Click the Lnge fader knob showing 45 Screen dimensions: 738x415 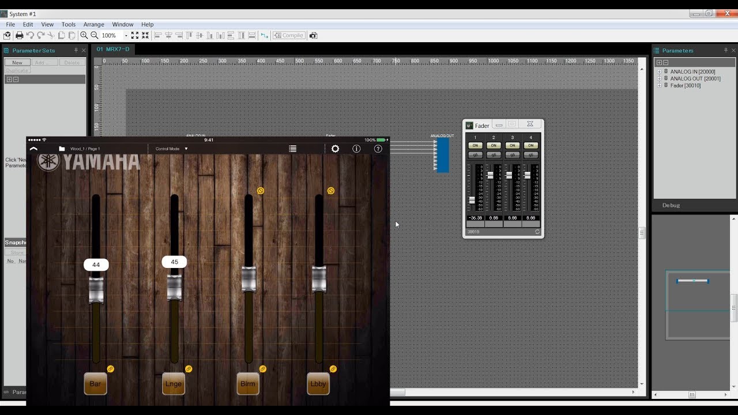coord(174,286)
